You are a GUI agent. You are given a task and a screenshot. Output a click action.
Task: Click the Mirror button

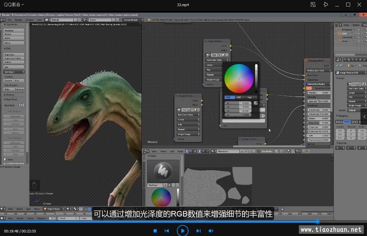(14, 43)
